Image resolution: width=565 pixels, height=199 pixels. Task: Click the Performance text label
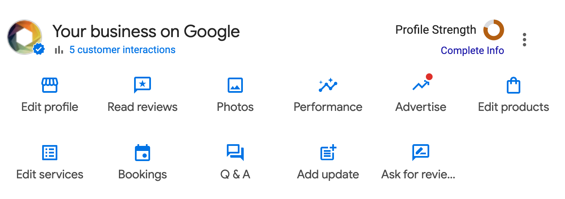(328, 107)
